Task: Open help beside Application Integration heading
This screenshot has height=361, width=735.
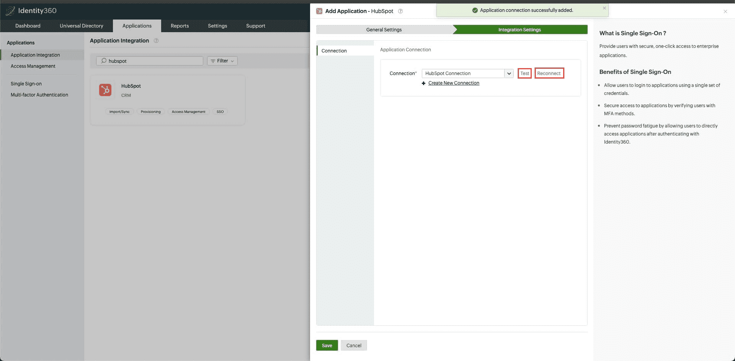Action: 156,41
